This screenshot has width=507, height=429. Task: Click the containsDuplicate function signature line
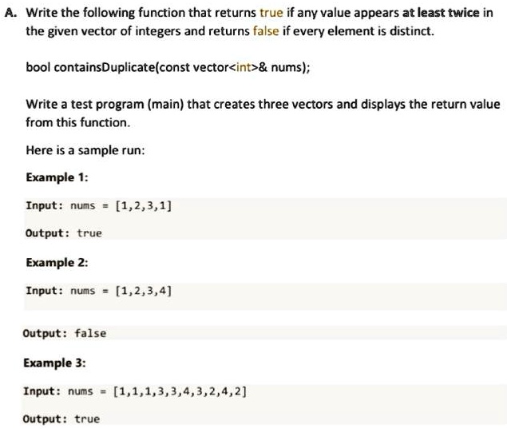click(168, 67)
